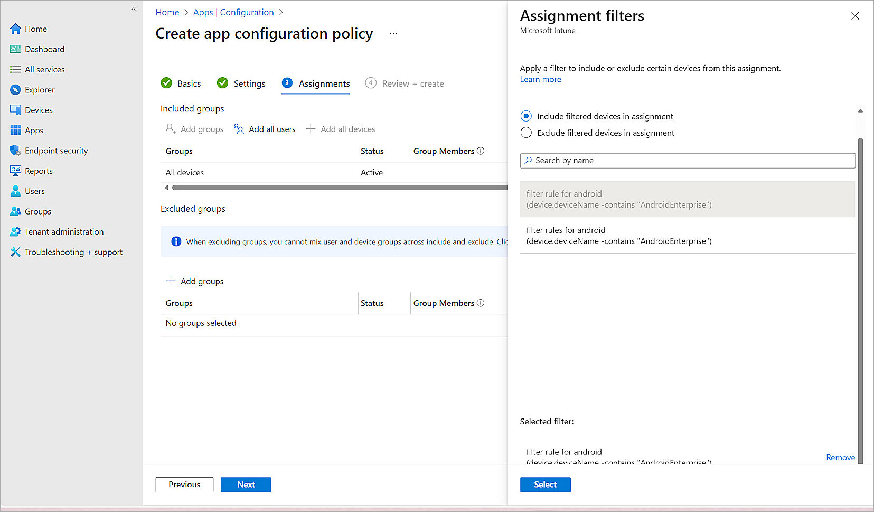Click the horizontal scrollbar under included groups
The width and height of the screenshot is (874, 512).
[340, 188]
